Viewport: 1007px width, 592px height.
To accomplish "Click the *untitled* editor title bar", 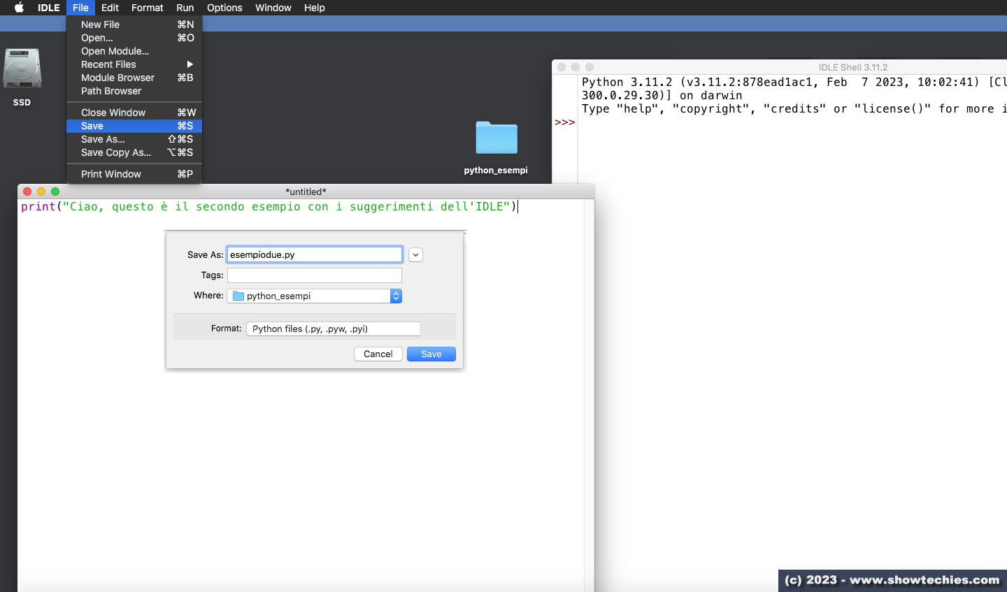I will tap(306, 192).
